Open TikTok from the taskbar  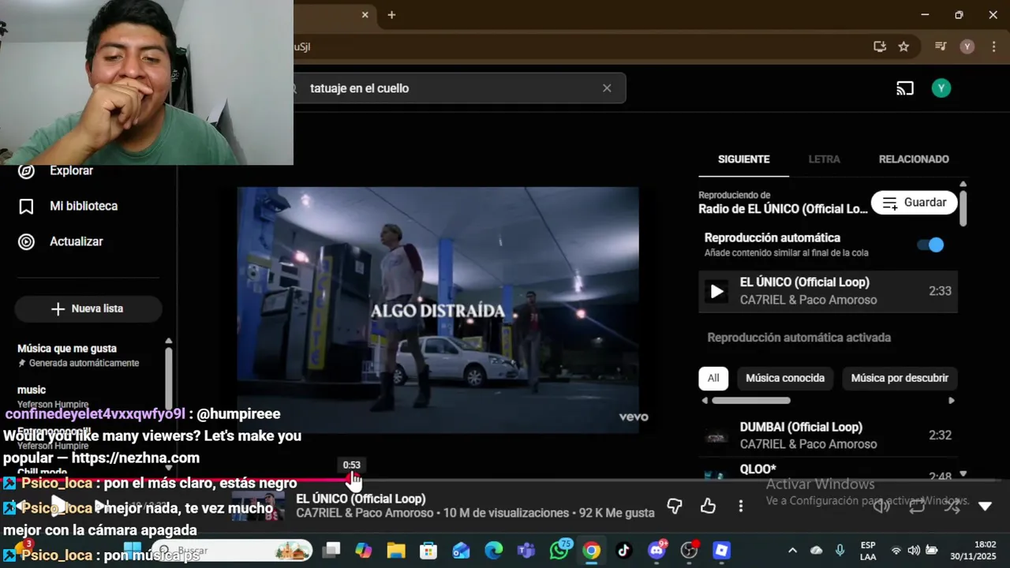623,551
